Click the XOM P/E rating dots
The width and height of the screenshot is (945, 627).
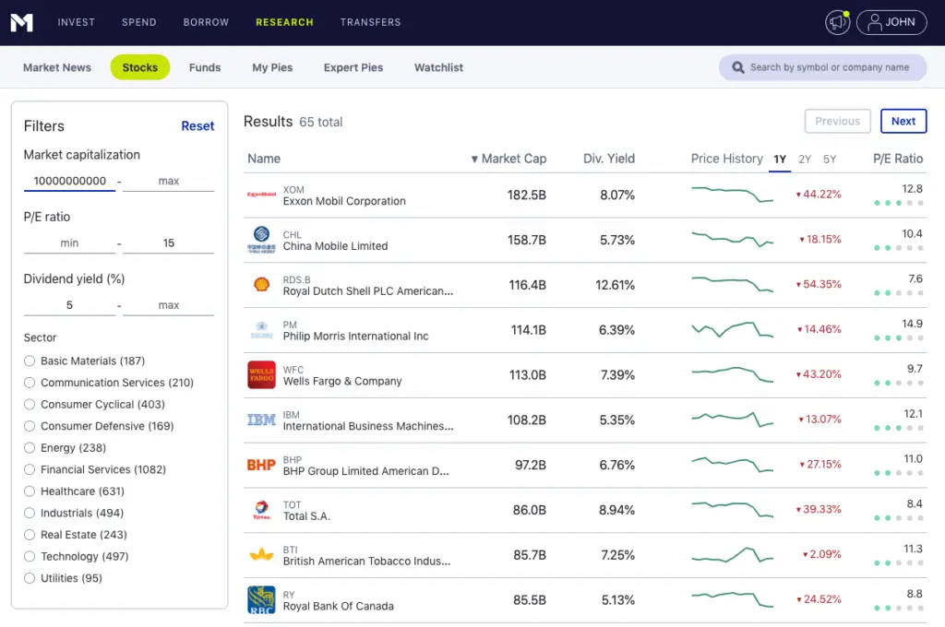click(898, 203)
